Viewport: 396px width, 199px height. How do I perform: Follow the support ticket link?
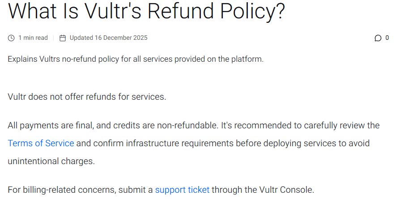[x=182, y=190]
